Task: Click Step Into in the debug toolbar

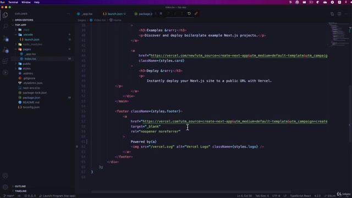Action: [175, 13]
